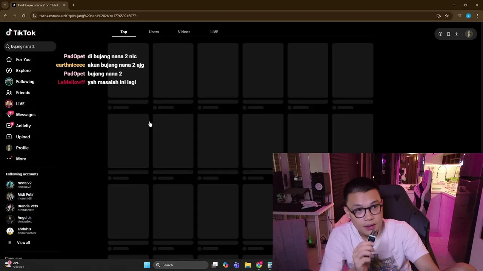Switch to the Videos tab

click(184, 32)
